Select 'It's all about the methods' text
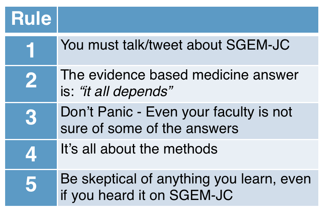Viewport: 325px width, 211px height. 139,149
